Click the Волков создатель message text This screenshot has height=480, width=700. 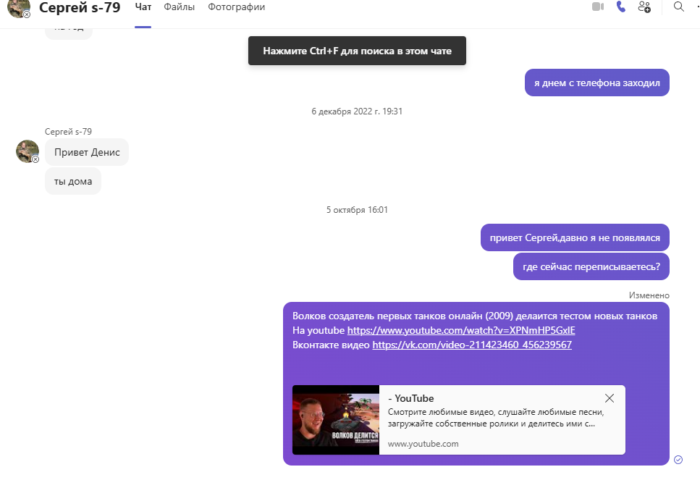click(x=475, y=316)
